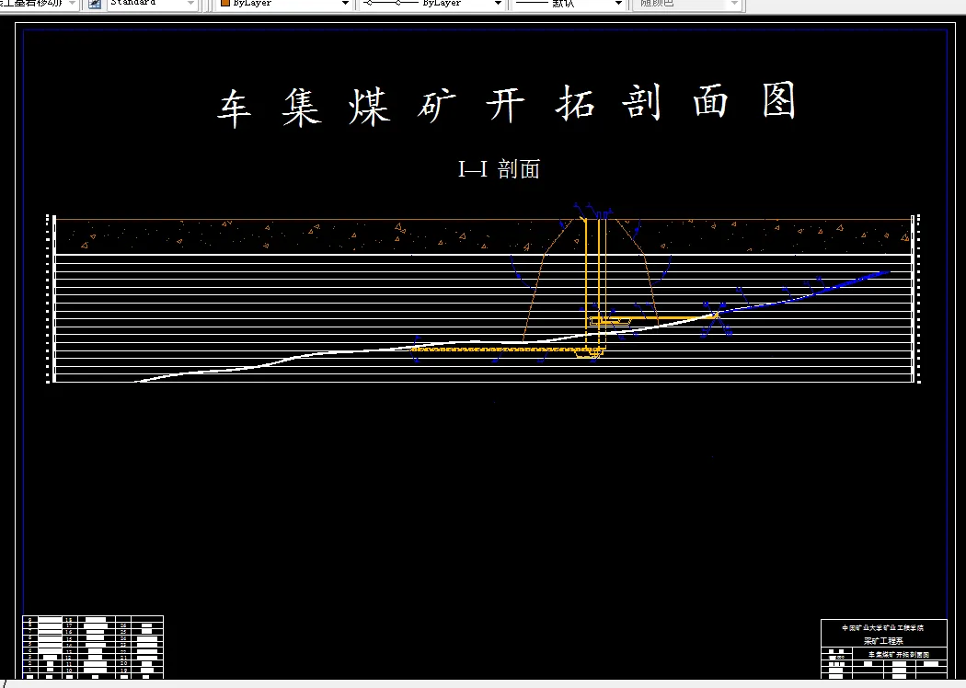This screenshot has width=966, height=688.
Task: Pick the yellow dotted roadway along the seam
Action: [x=499, y=350]
